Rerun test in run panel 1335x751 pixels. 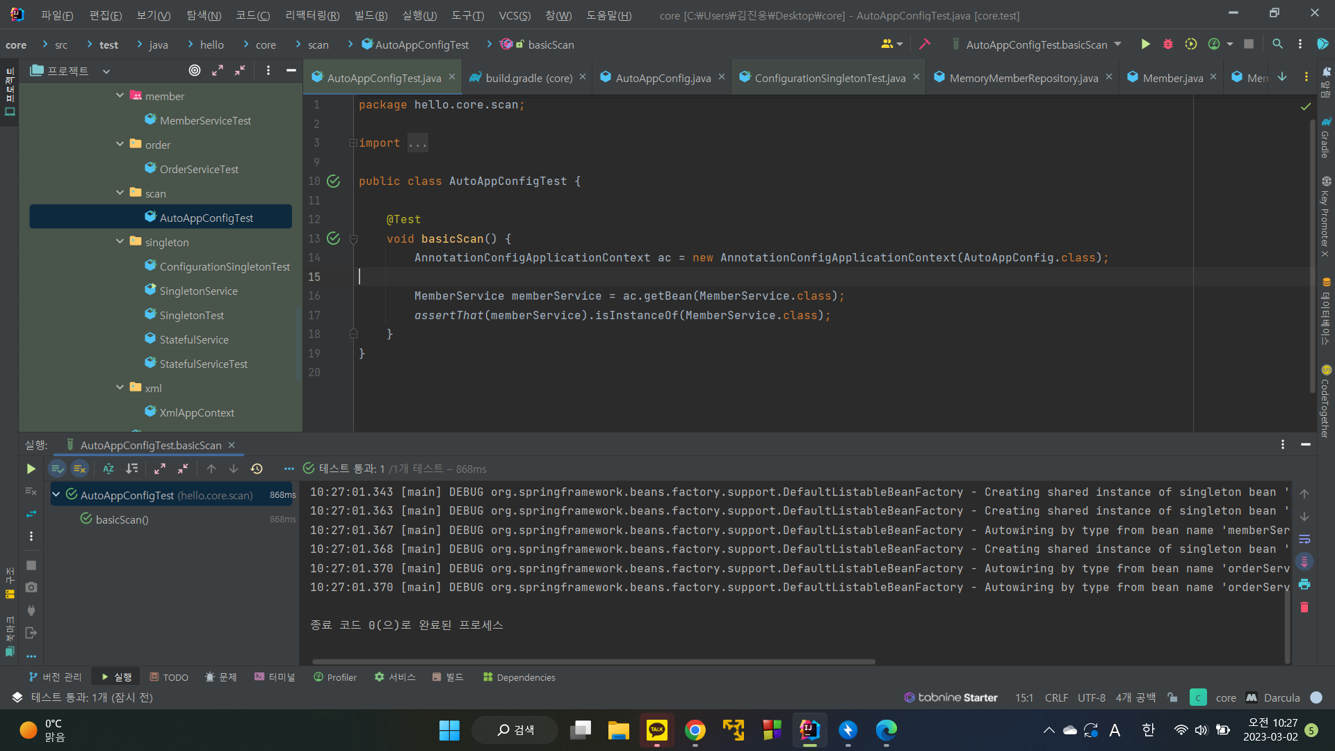click(31, 469)
